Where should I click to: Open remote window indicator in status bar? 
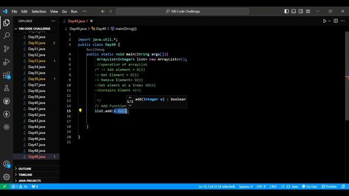(4, 186)
